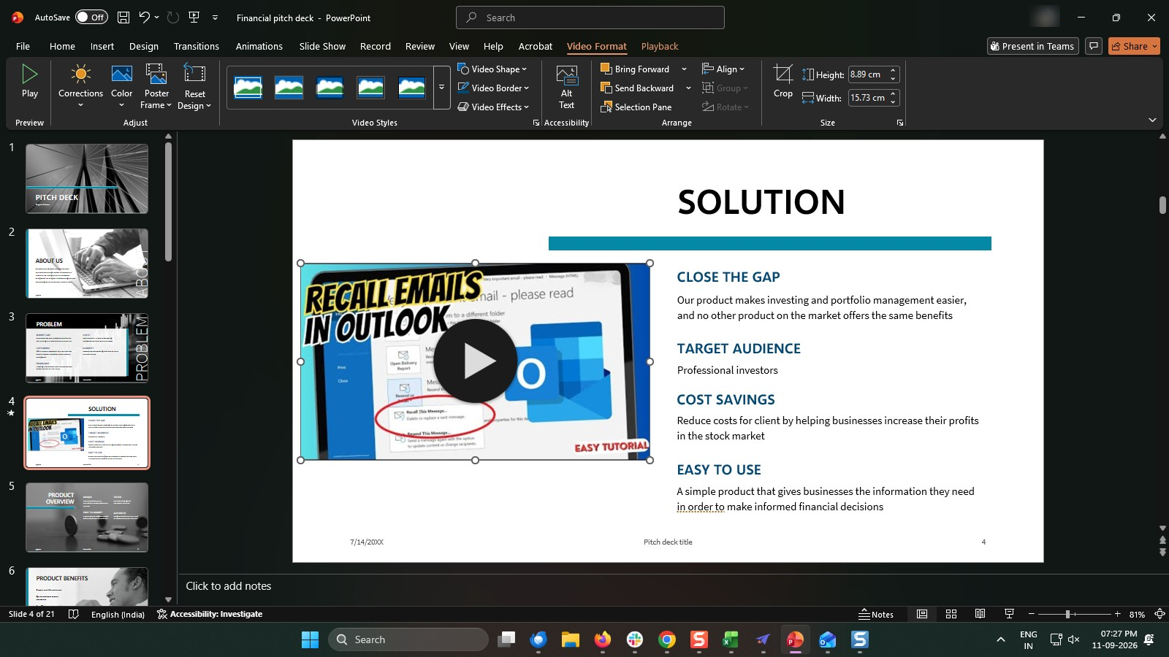Apply the first video style thumbnail
Image resolution: width=1169 pixels, height=657 pixels.
coord(248,88)
